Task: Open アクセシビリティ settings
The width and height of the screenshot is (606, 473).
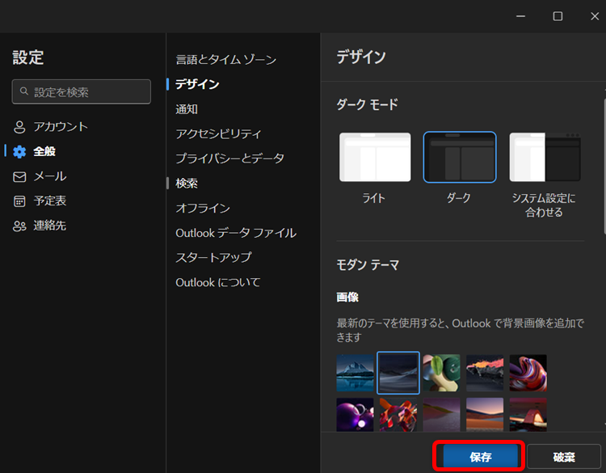Action: click(218, 134)
